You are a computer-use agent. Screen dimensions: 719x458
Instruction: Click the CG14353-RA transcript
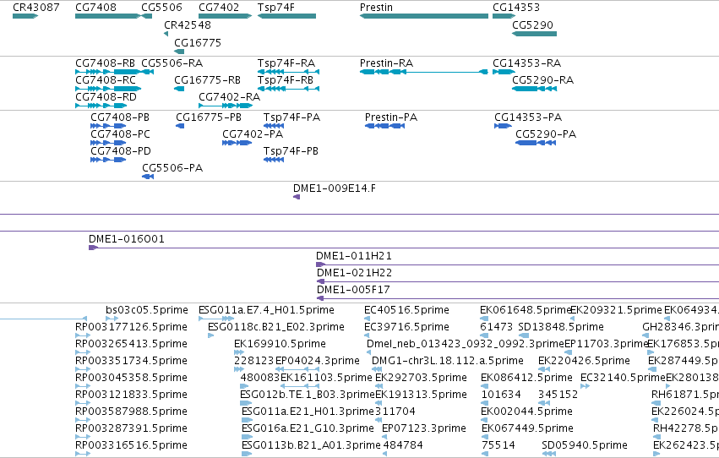pos(504,72)
